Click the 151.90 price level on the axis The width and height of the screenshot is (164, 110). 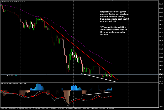pos(161,61)
